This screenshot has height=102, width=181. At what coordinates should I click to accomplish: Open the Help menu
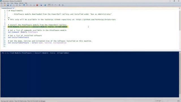(26, 3)
